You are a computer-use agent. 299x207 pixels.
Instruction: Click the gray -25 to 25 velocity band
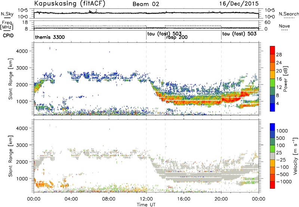pos(272,156)
